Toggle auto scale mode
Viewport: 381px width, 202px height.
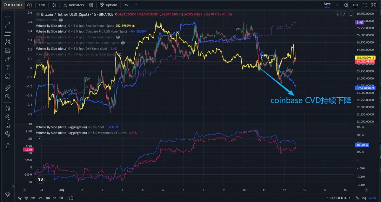pyautogui.click(x=373, y=198)
